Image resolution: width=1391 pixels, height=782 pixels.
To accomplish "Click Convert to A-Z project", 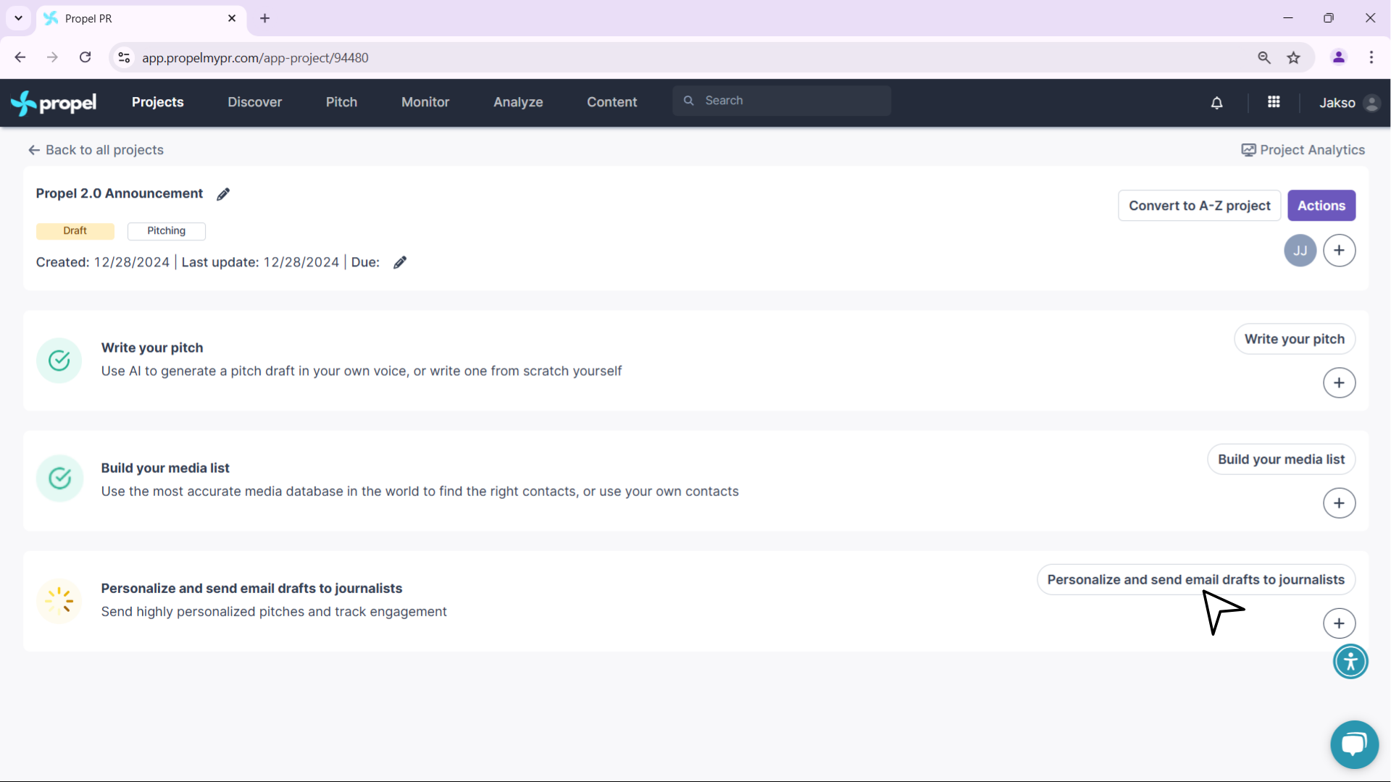I will (x=1200, y=206).
